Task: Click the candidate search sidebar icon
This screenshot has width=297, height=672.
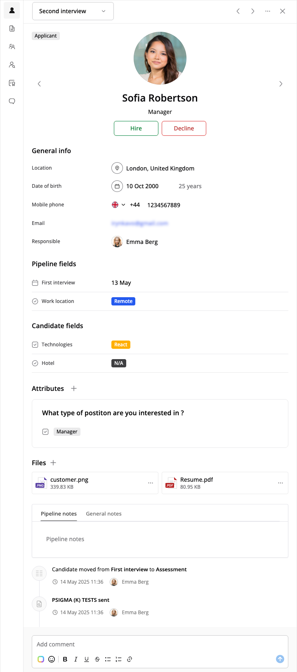Action: tap(12, 65)
